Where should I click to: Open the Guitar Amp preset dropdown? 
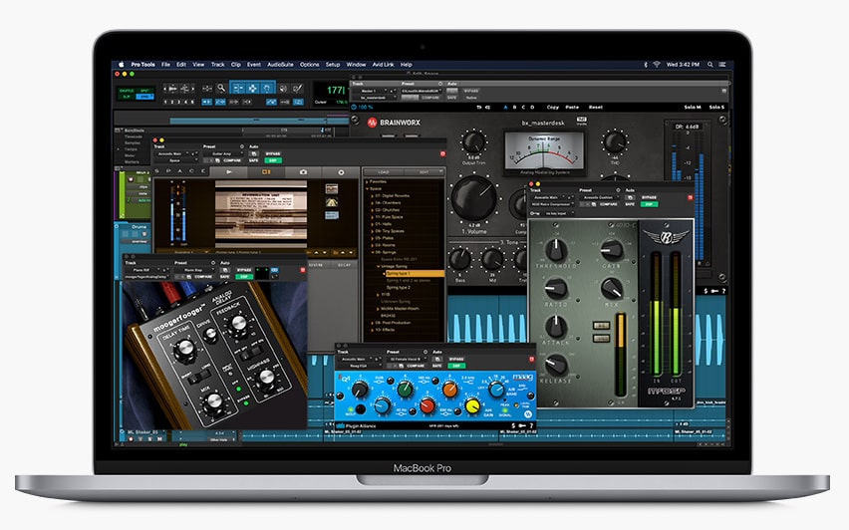pos(220,154)
